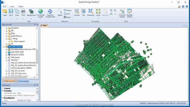This screenshot has width=190, height=107.
Task: Switch to Task manager tab
Action: point(23,81)
